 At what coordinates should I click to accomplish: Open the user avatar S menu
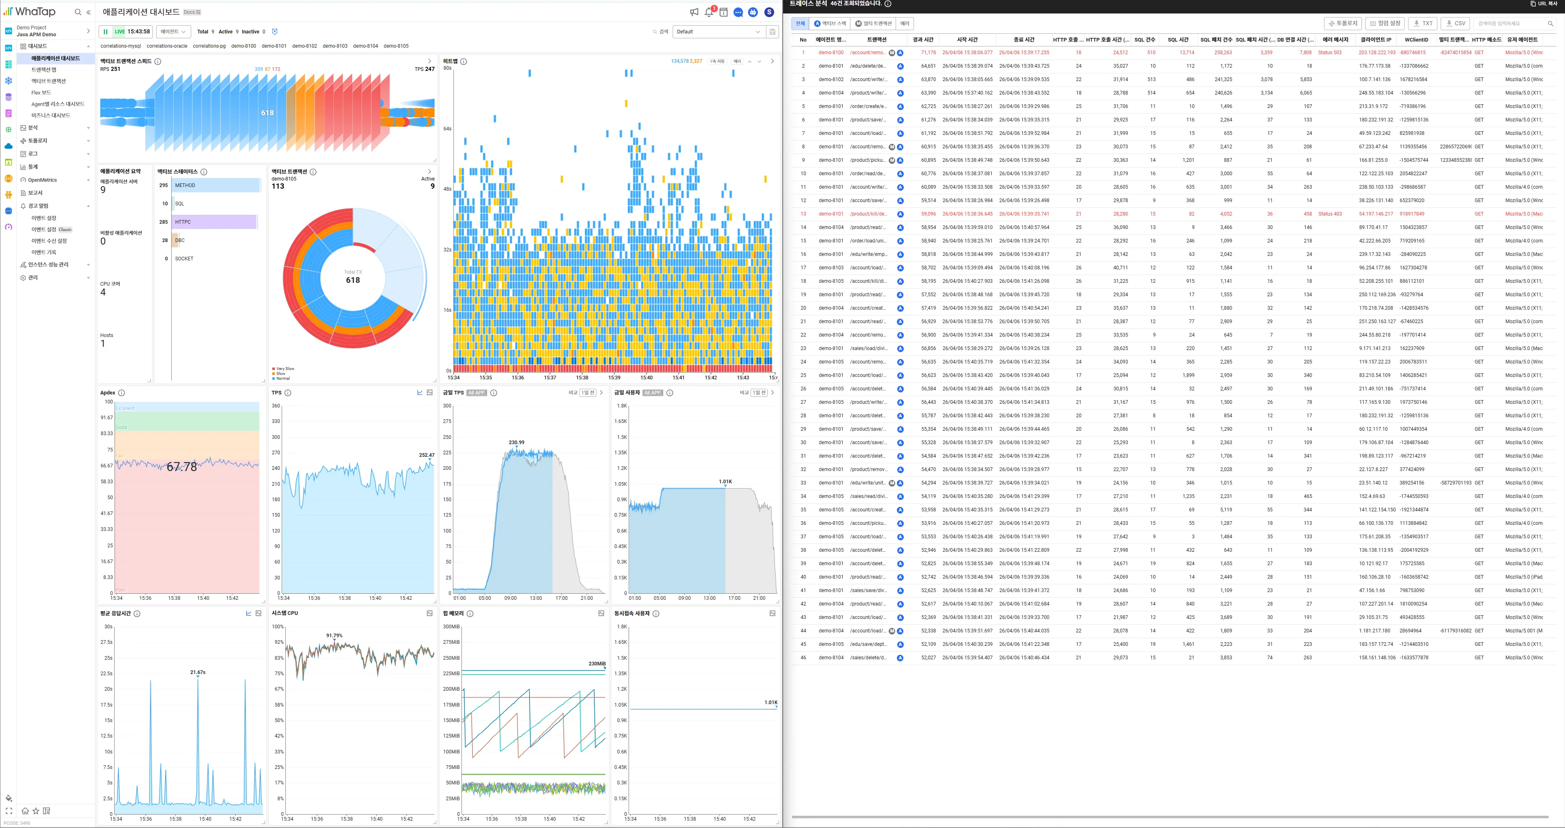769,12
